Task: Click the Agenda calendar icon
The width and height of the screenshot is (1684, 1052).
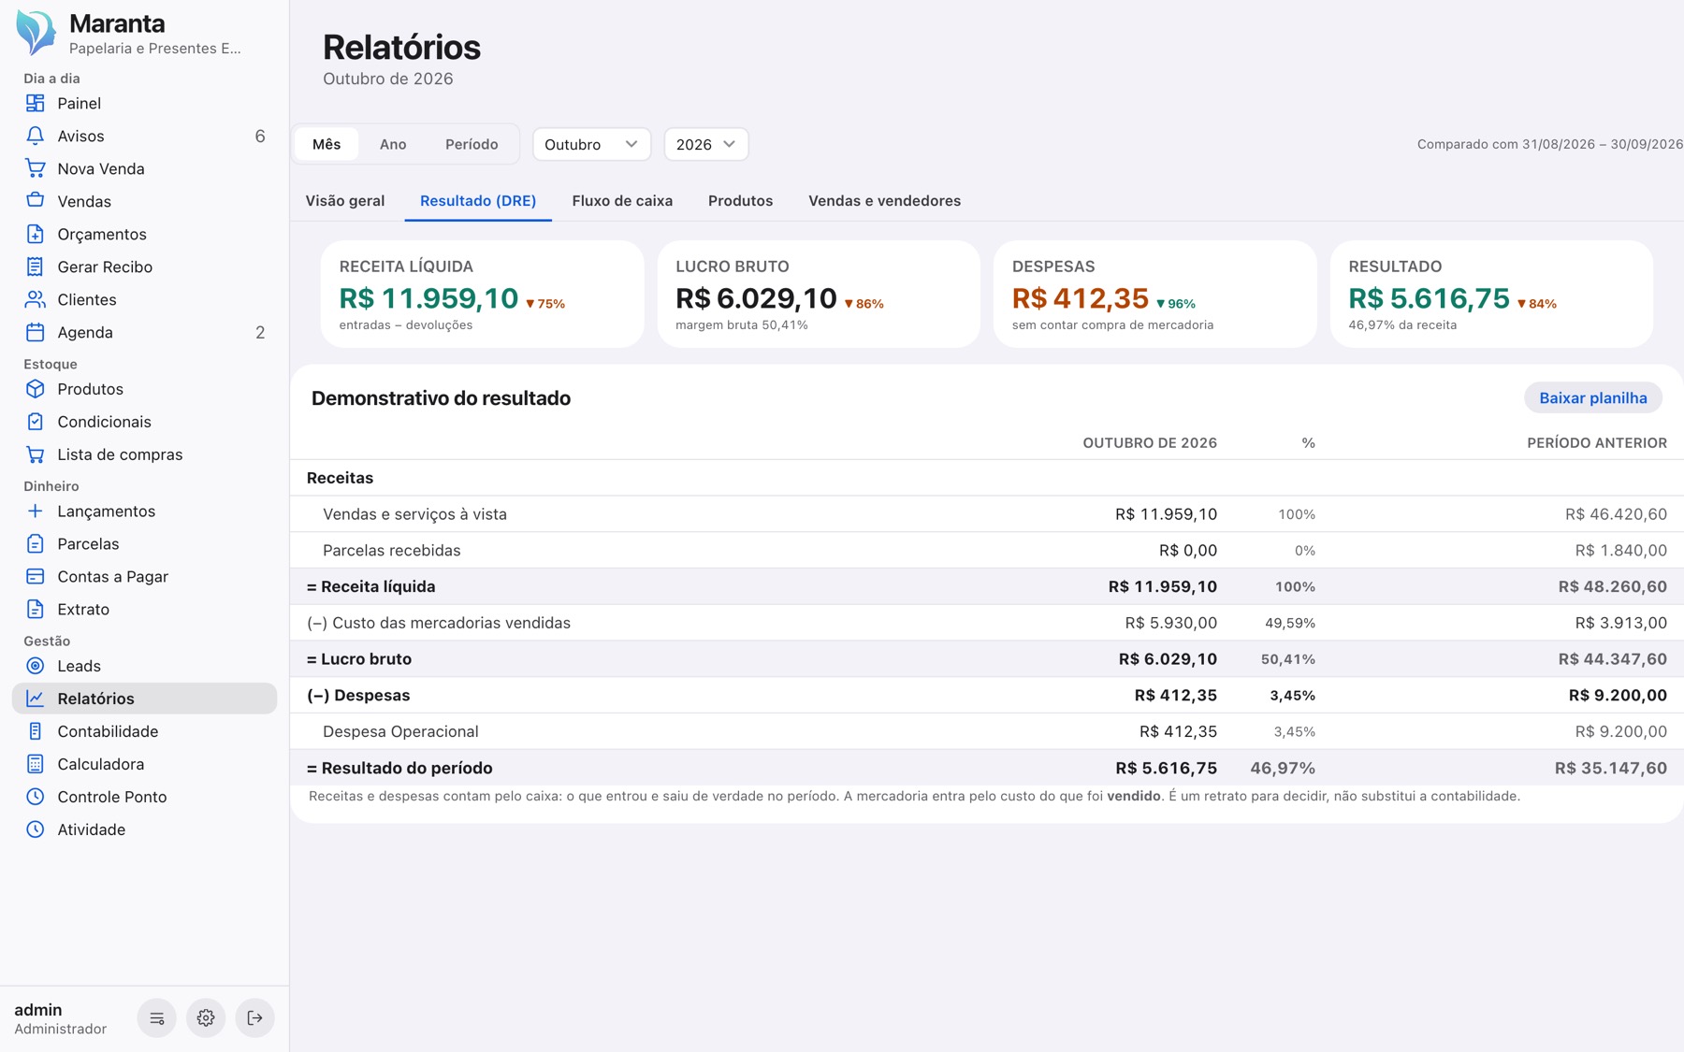Action: 35,332
